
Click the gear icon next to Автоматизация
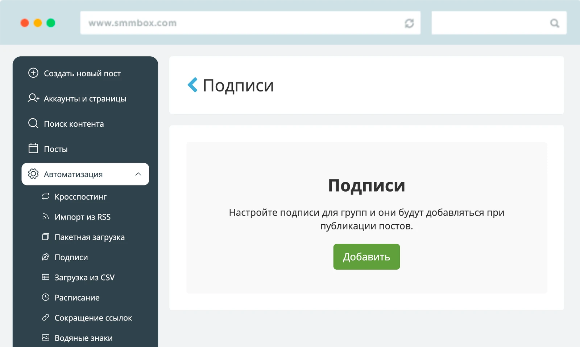33,174
